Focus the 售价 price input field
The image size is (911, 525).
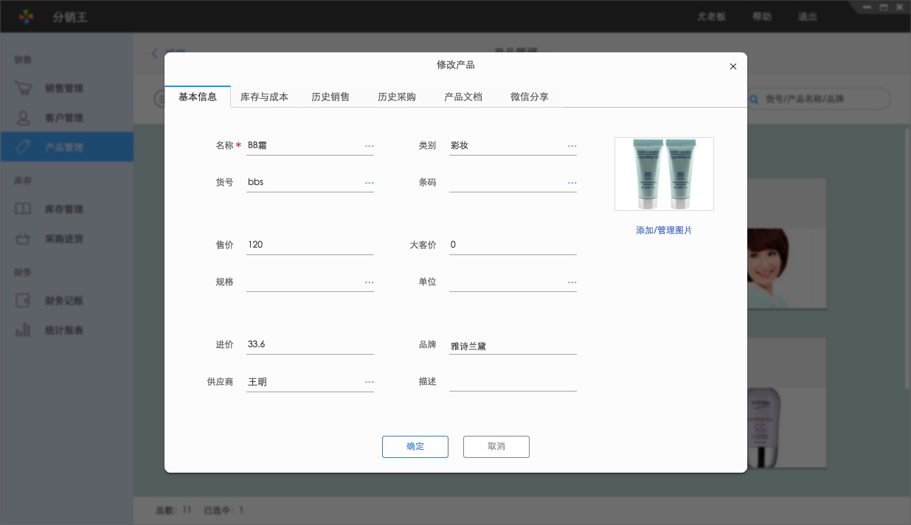310,245
